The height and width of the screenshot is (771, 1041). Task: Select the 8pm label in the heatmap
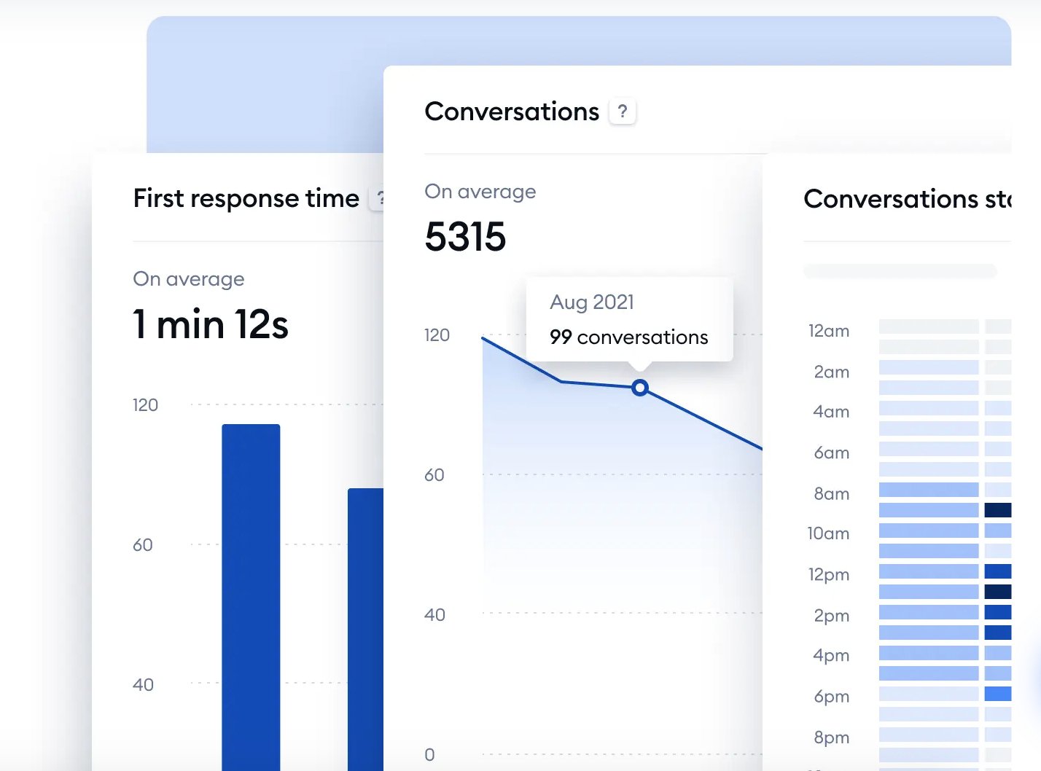click(830, 737)
